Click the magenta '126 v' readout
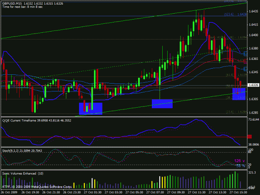The width and height of the screenshot is (260, 195). click(240, 161)
